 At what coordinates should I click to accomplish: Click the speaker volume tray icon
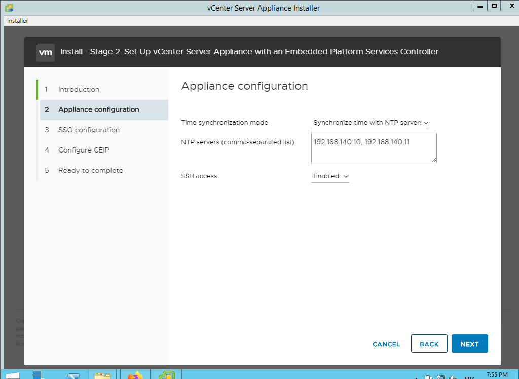(453, 377)
